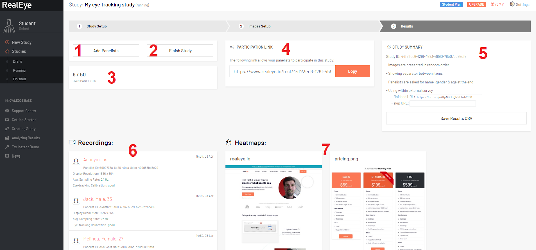This screenshot has width=536, height=250.
Task: Open Analyzing Results link
Action: pos(26,138)
